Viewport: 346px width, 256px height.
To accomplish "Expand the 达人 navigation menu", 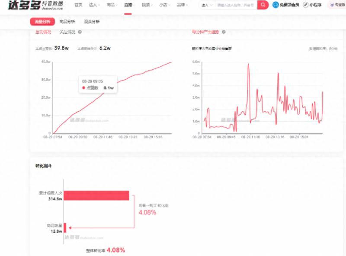I will coord(94,5).
